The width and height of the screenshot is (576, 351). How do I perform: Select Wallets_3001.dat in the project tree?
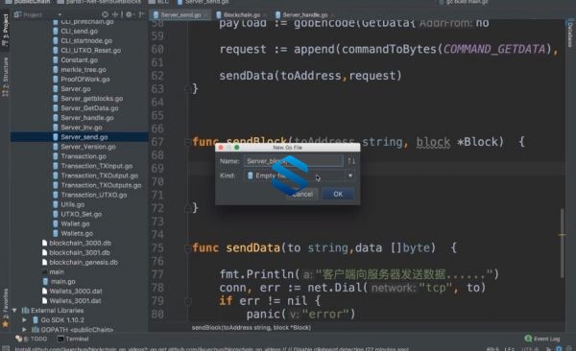point(75,301)
